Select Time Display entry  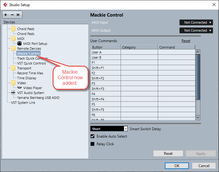coord(27,78)
